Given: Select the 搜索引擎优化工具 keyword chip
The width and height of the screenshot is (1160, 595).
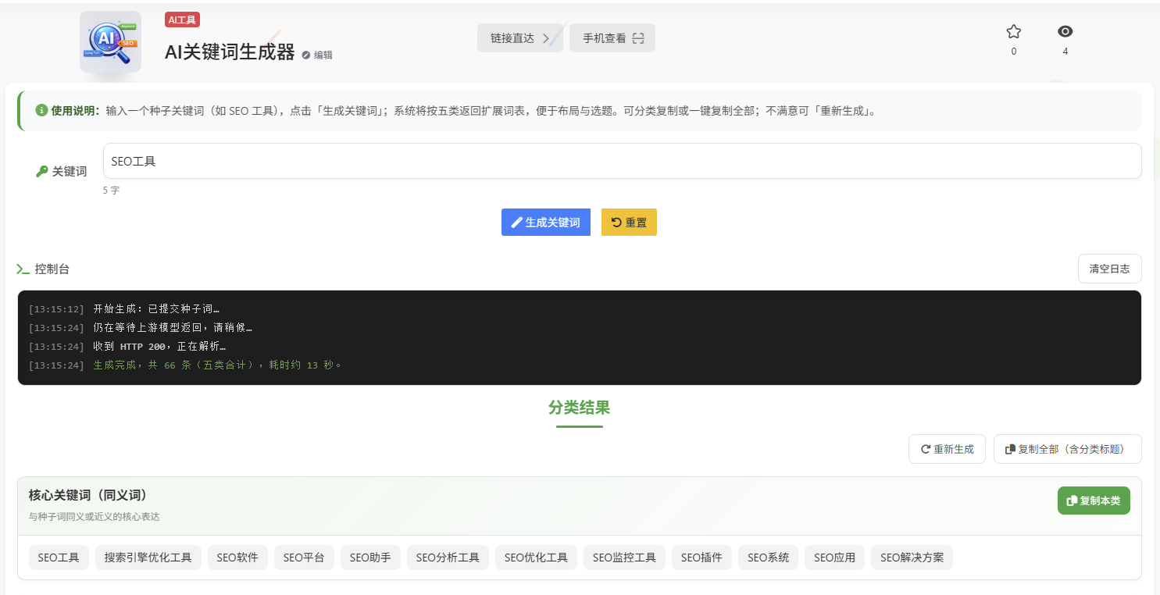Looking at the screenshot, I should pos(148,558).
